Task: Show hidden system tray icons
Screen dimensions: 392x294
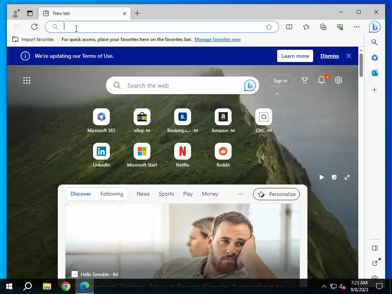Action: click(324, 286)
